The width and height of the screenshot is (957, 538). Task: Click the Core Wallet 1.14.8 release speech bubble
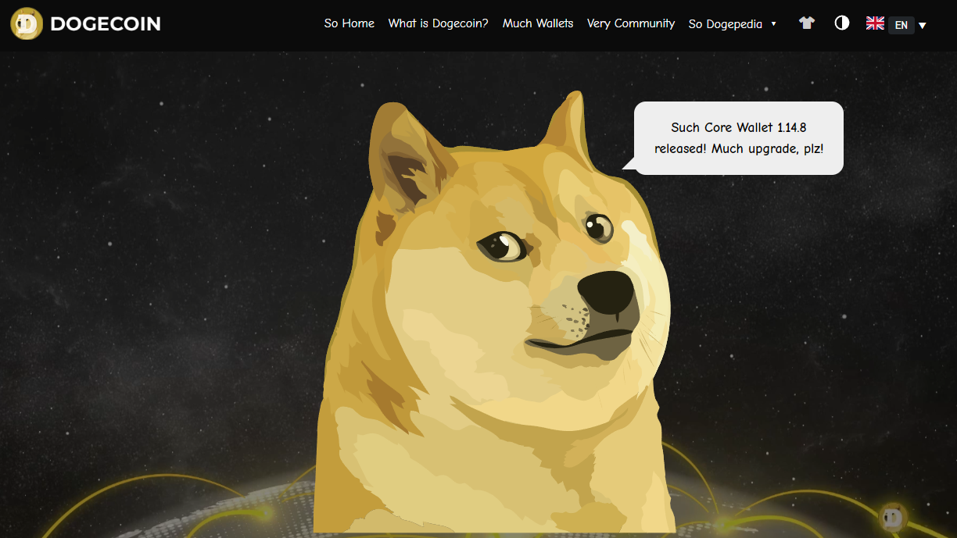tap(738, 137)
